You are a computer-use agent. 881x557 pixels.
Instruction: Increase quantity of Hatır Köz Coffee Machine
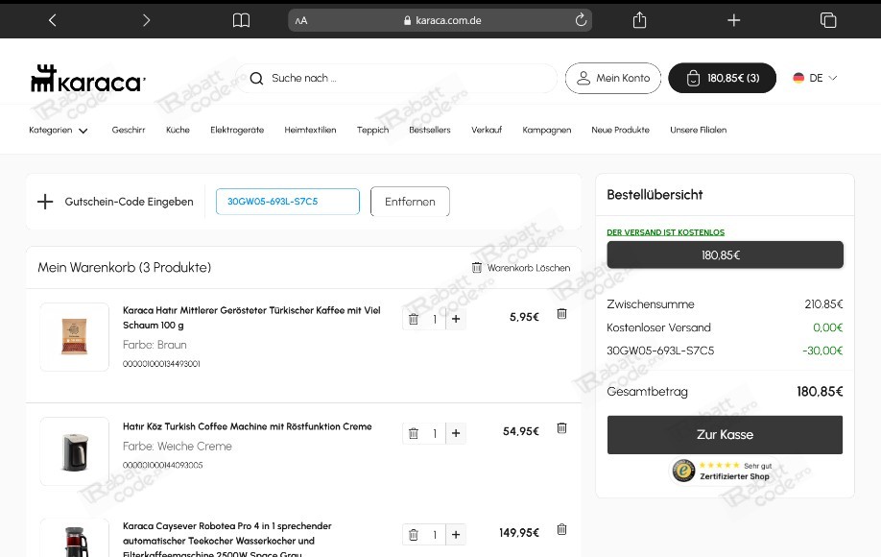(456, 433)
